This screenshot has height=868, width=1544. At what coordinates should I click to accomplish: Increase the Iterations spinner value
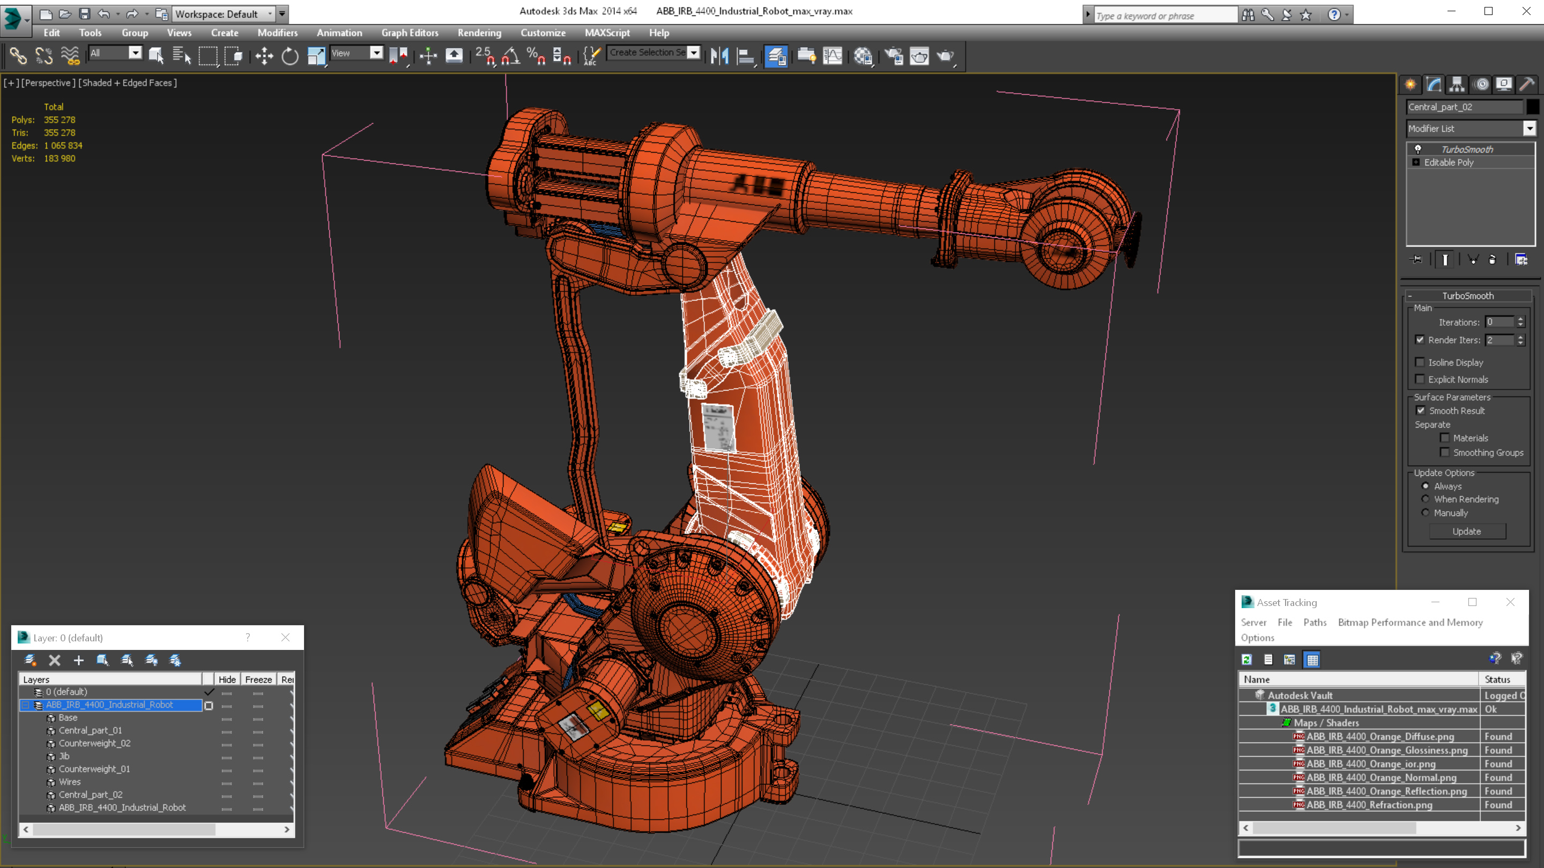click(1520, 319)
